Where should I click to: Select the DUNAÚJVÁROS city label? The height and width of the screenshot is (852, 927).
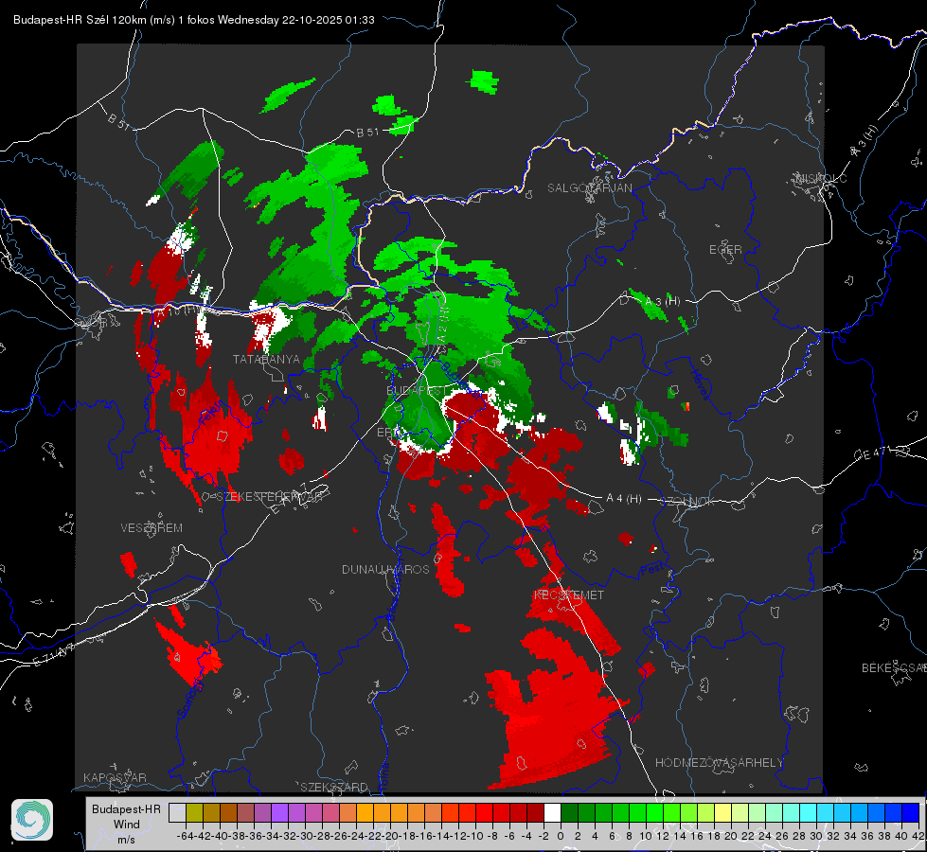coord(385,569)
